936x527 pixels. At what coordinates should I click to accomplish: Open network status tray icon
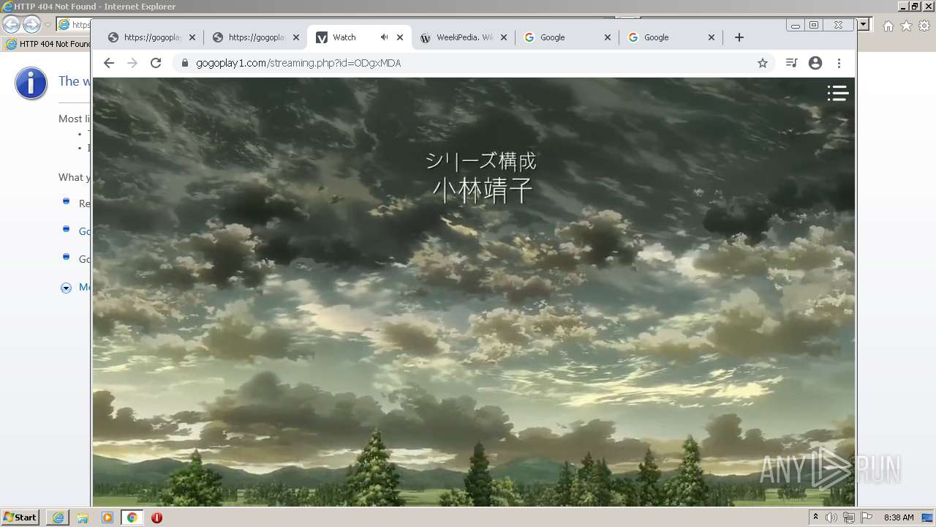click(x=849, y=517)
